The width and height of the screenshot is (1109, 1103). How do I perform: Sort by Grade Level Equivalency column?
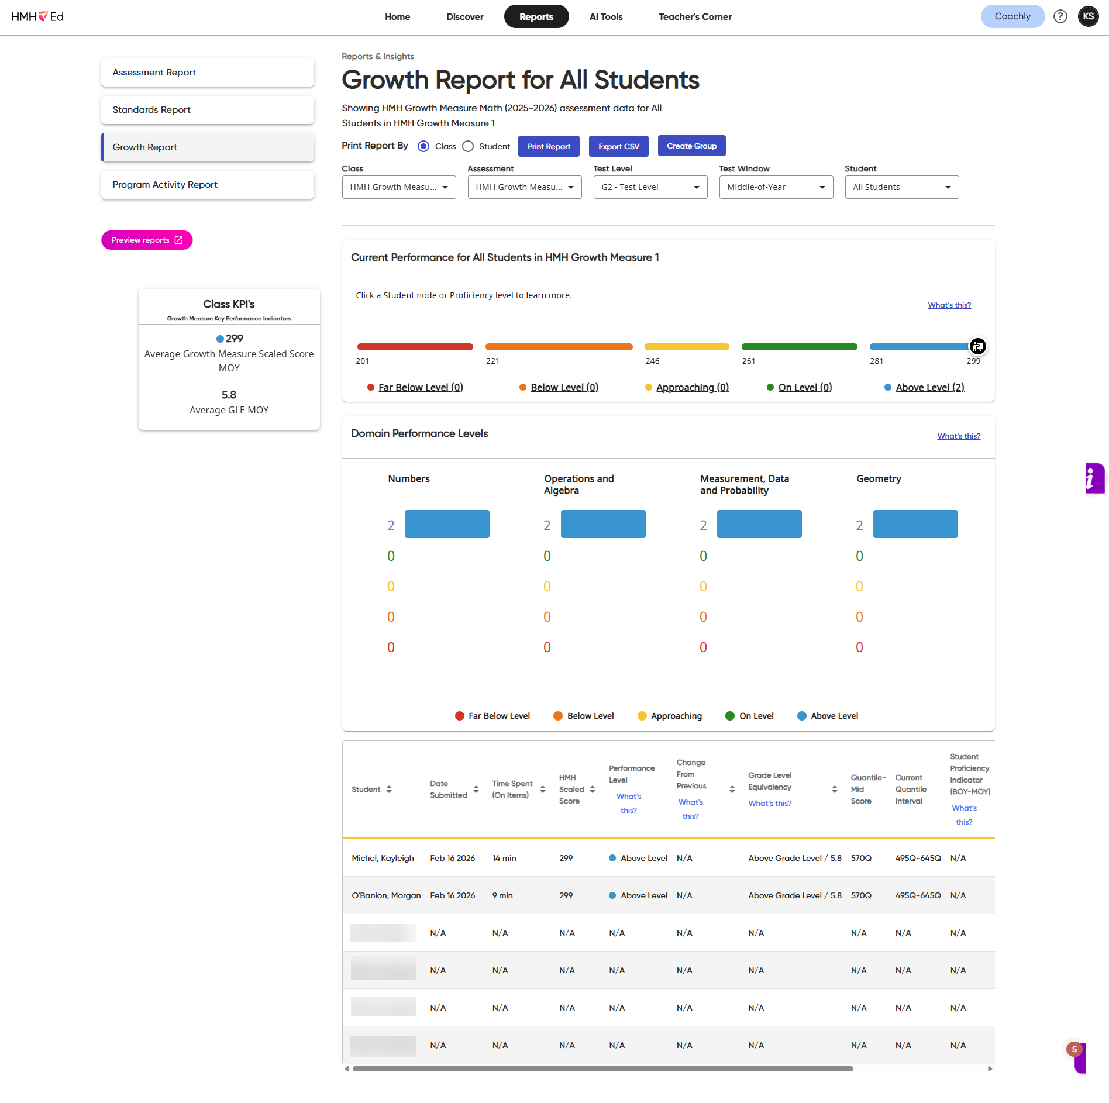tap(835, 790)
